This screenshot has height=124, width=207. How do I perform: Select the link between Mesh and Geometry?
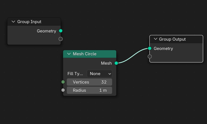point(133,56)
